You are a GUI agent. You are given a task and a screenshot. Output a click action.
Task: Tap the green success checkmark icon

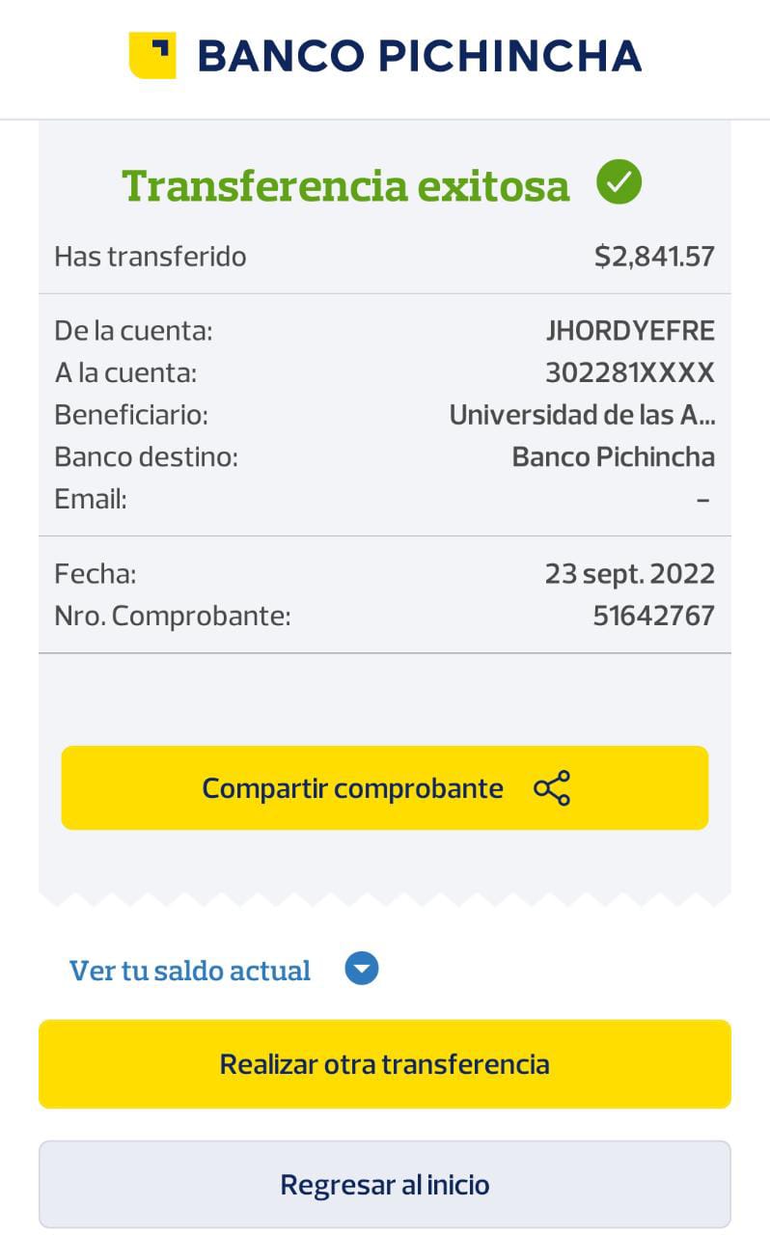[x=619, y=182]
